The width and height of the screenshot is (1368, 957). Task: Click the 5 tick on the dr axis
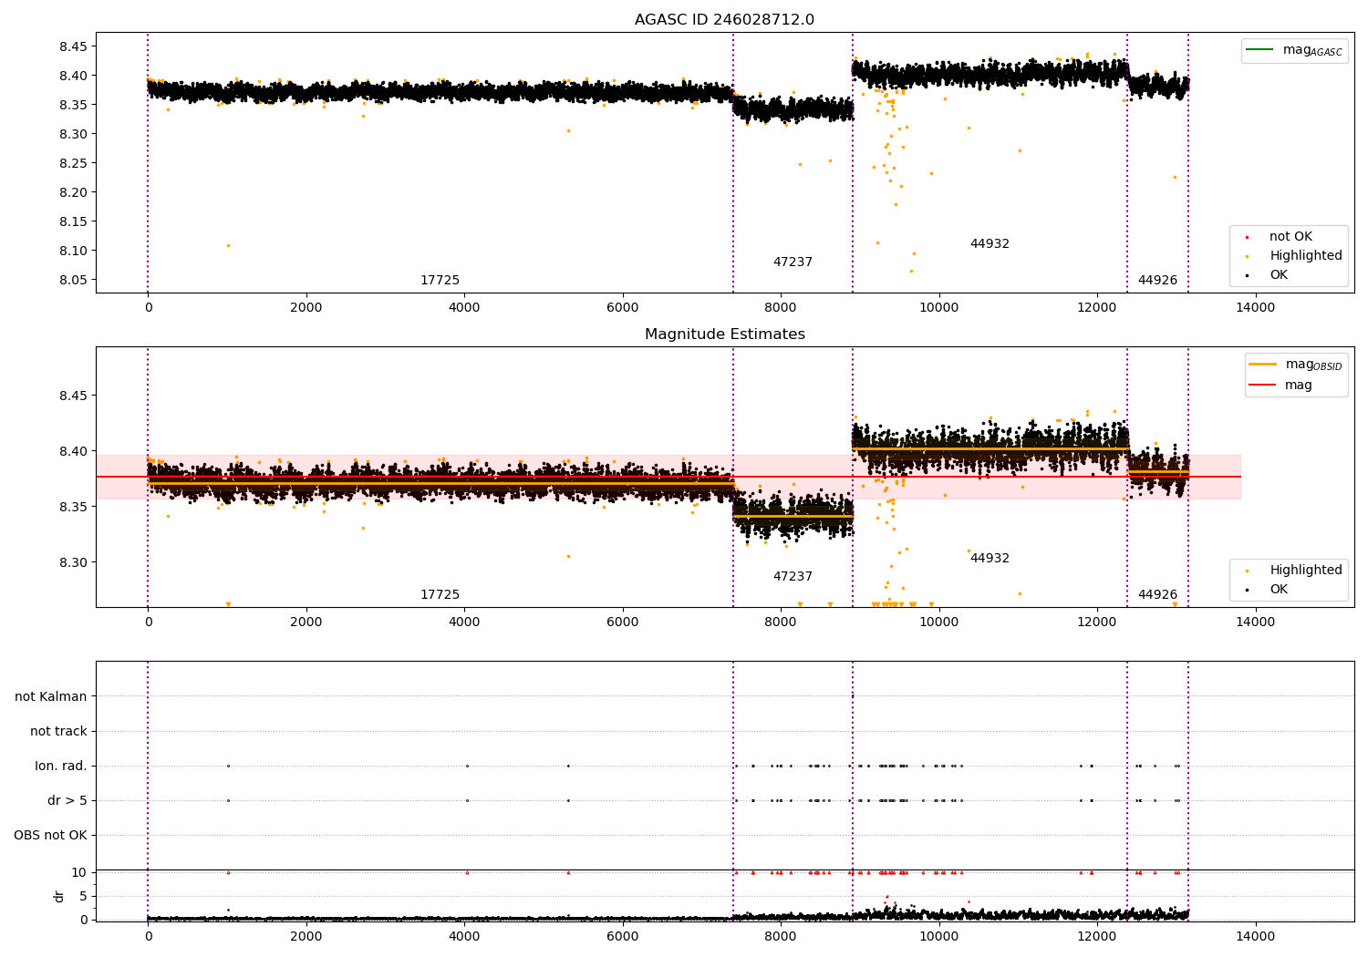click(83, 896)
